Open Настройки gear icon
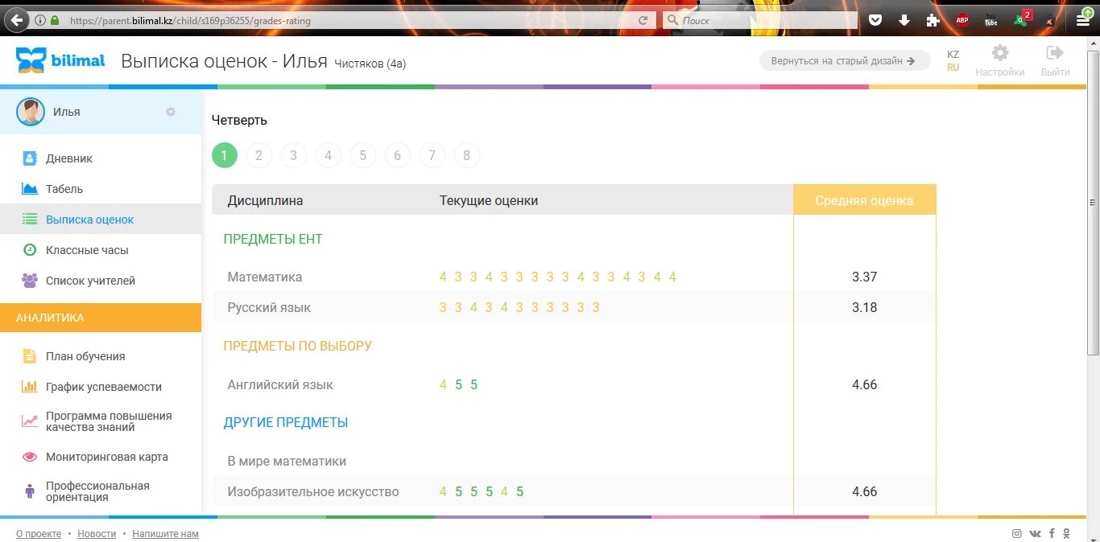 1000,53
